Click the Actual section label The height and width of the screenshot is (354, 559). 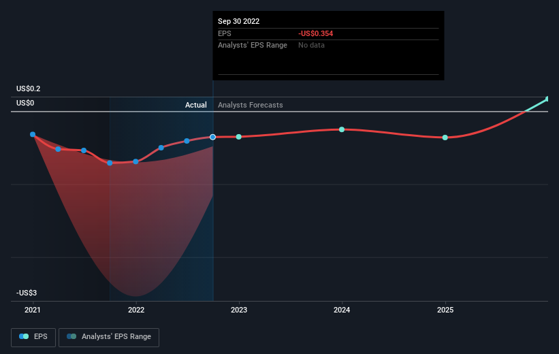click(195, 105)
